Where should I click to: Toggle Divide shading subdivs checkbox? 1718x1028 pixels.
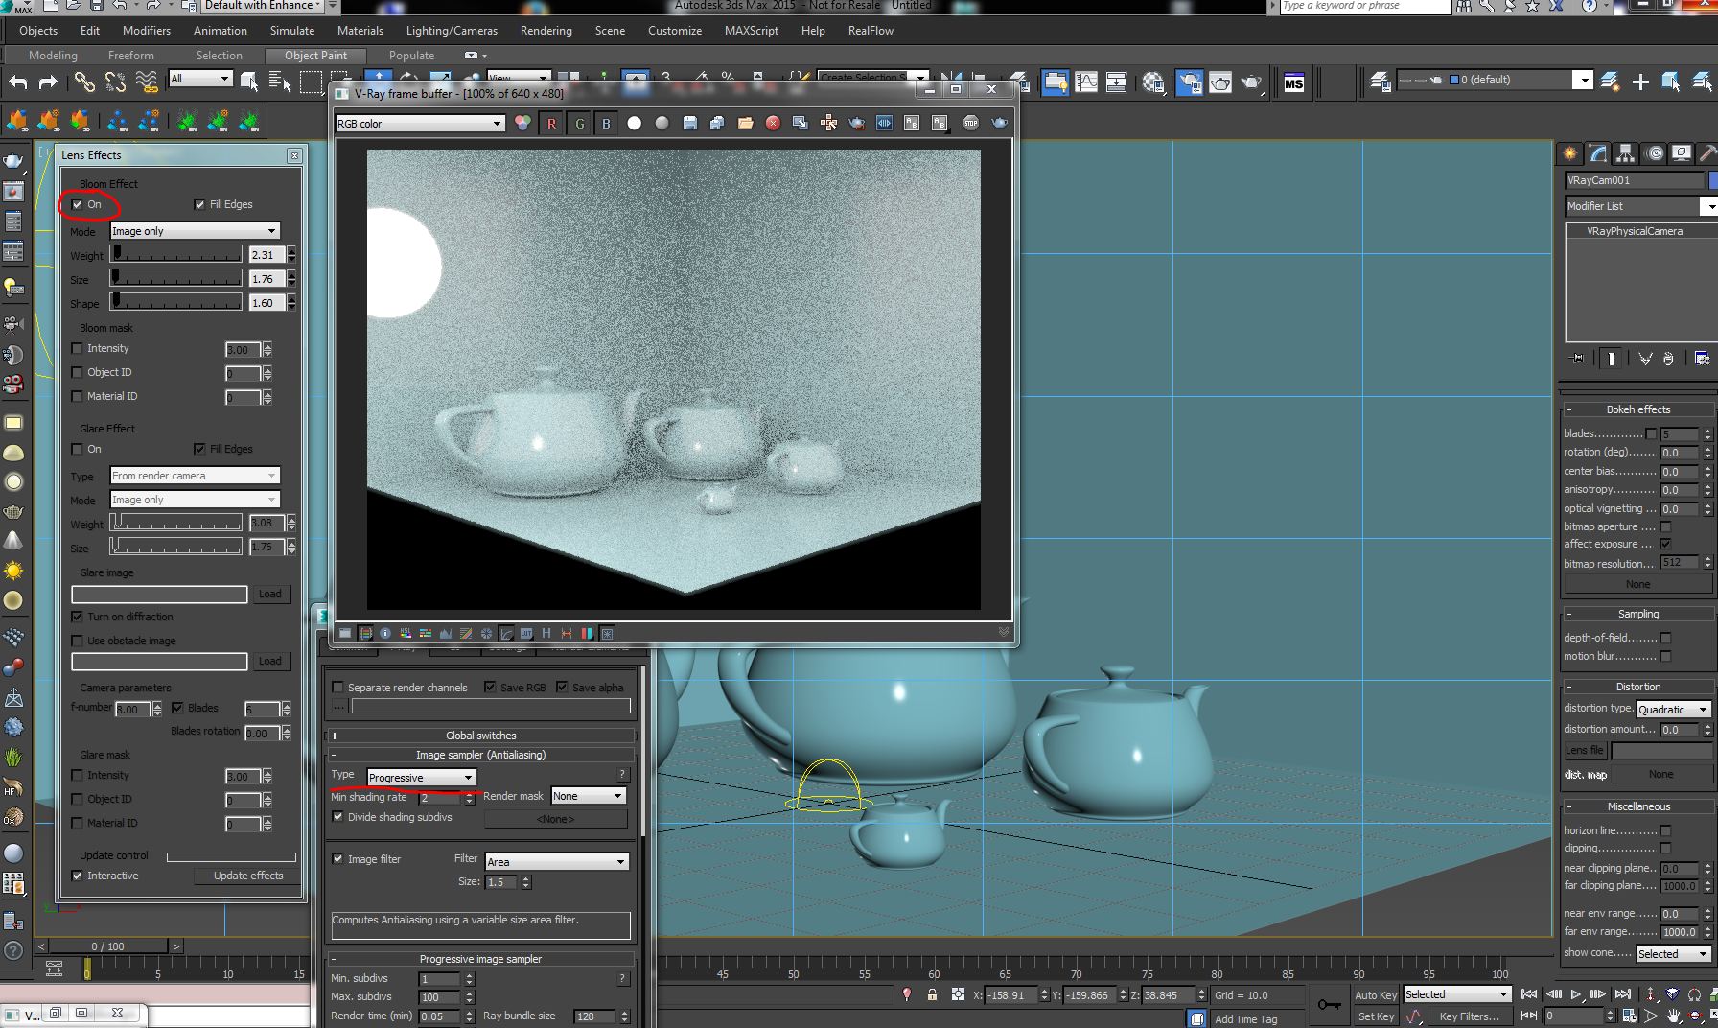click(x=337, y=817)
